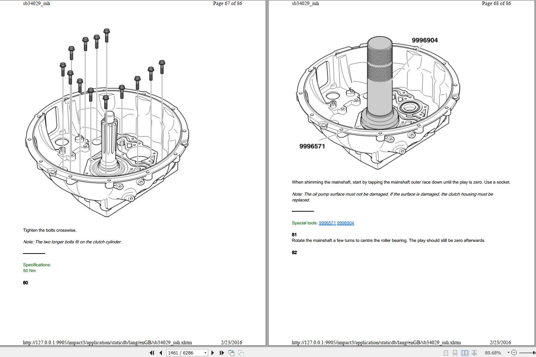Open special tool link 9996904
Screen dimensions: 536x357
tap(345, 223)
